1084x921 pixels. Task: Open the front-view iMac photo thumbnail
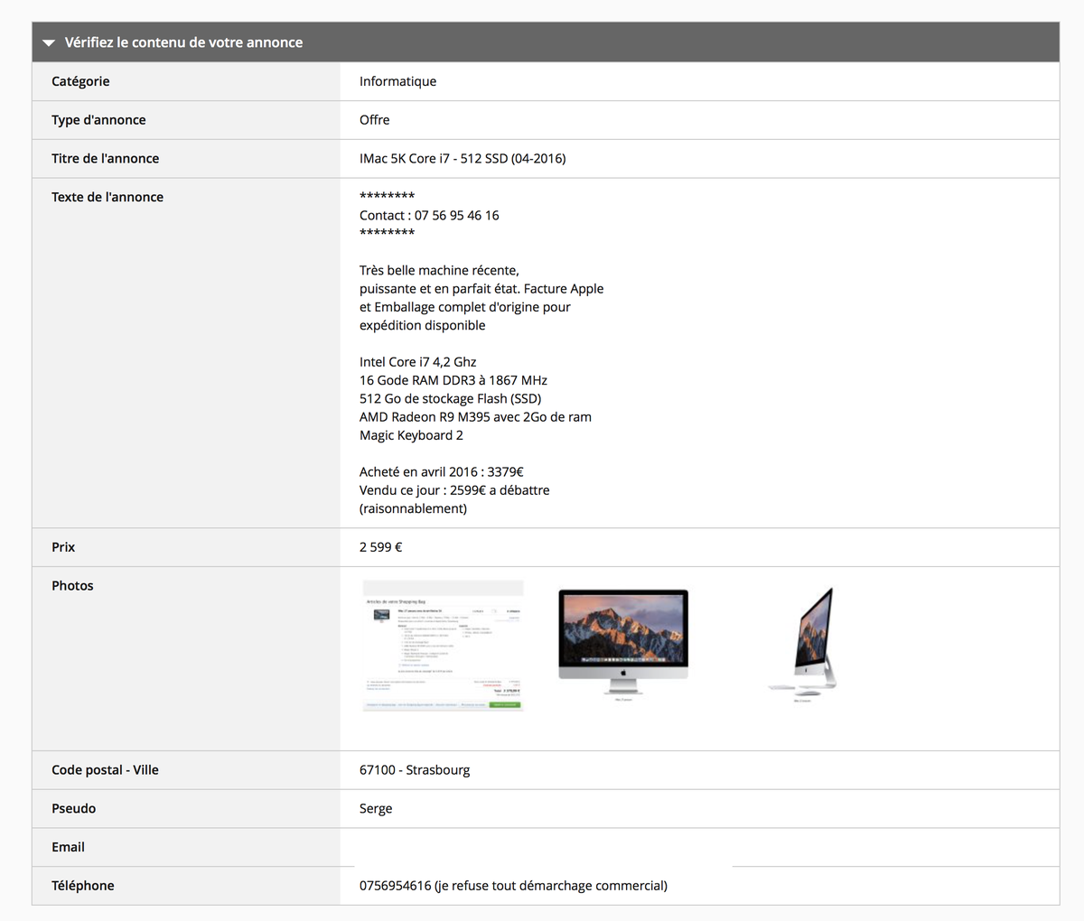point(623,645)
